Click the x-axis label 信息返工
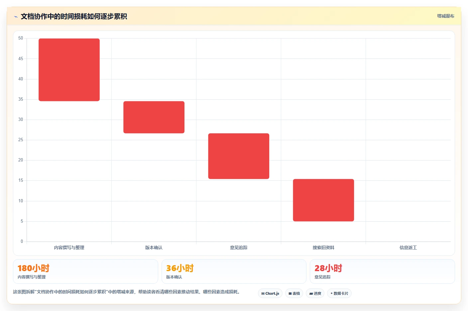Viewport: 468px width, 311px height. click(408, 248)
